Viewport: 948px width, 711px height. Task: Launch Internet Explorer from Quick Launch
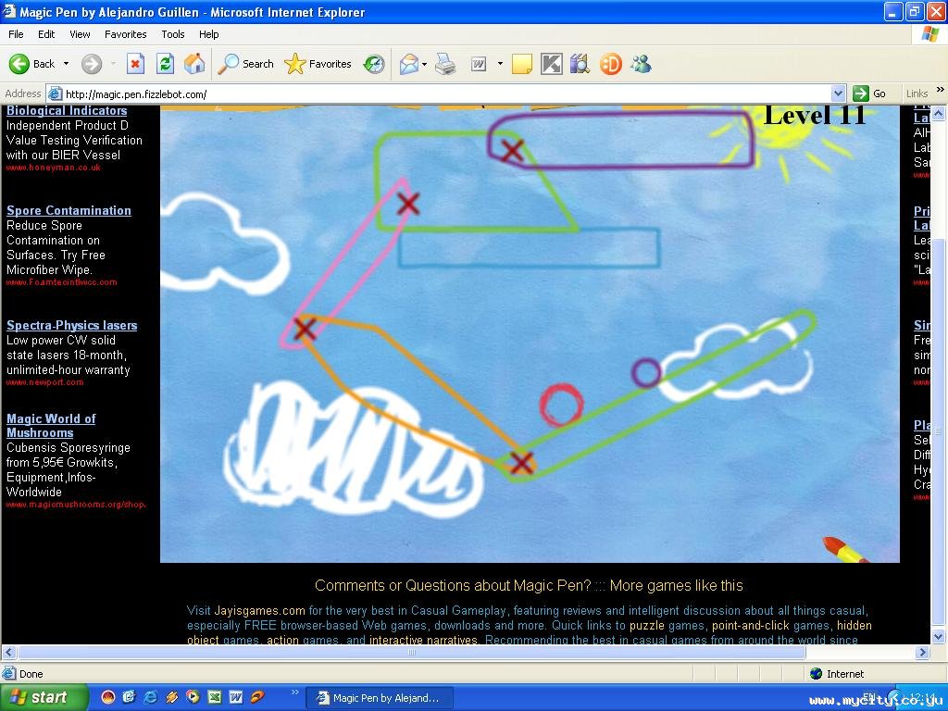(150, 697)
